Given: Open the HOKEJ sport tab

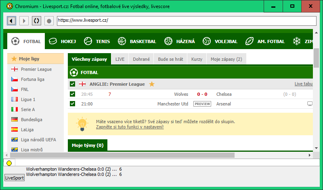Looking at the screenshot, I should click(x=63, y=41).
